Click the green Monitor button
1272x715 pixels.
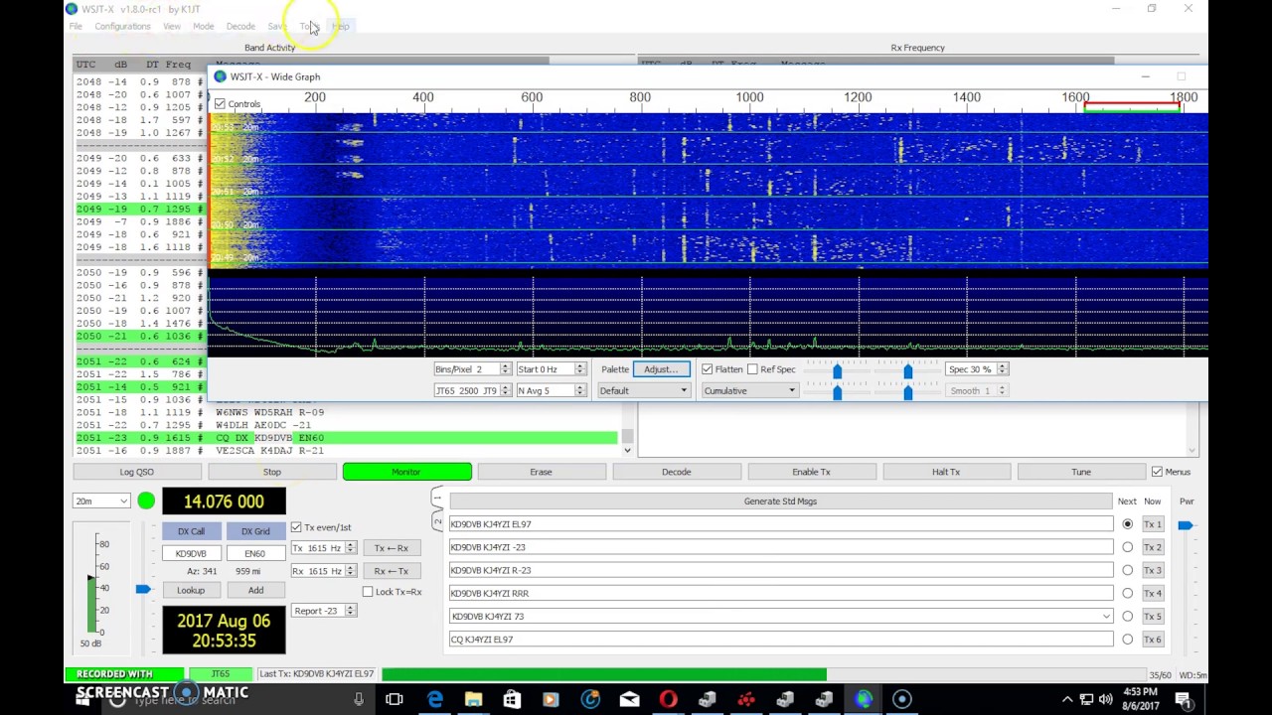(x=406, y=472)
